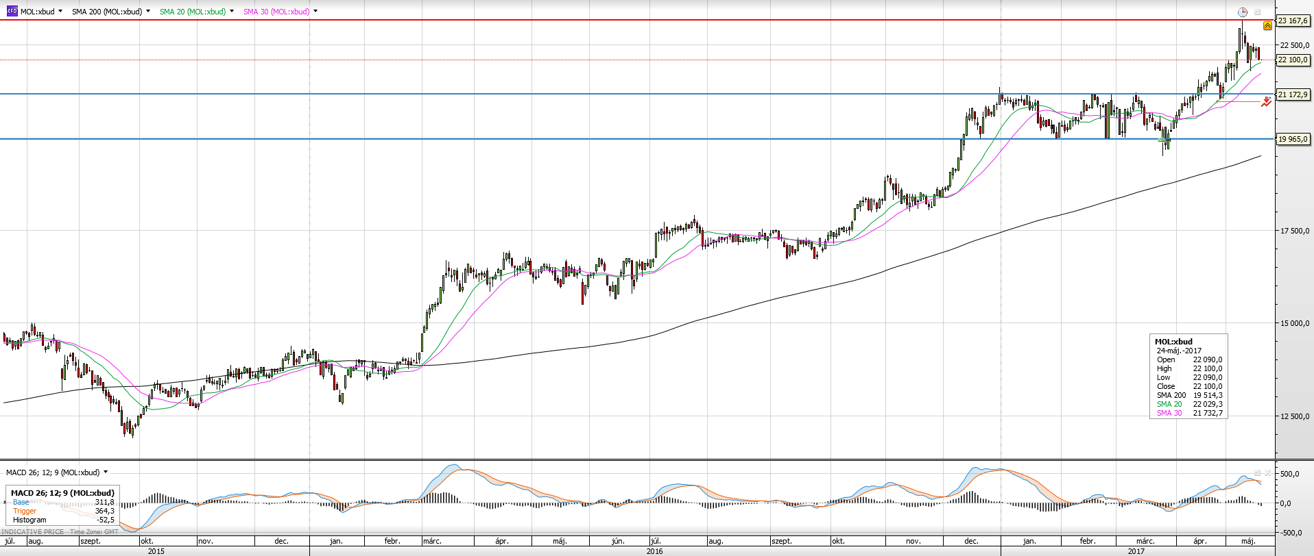1314x556 pixels.
Task: Click the 2016 year label on timeline
Action: (655, 551)
